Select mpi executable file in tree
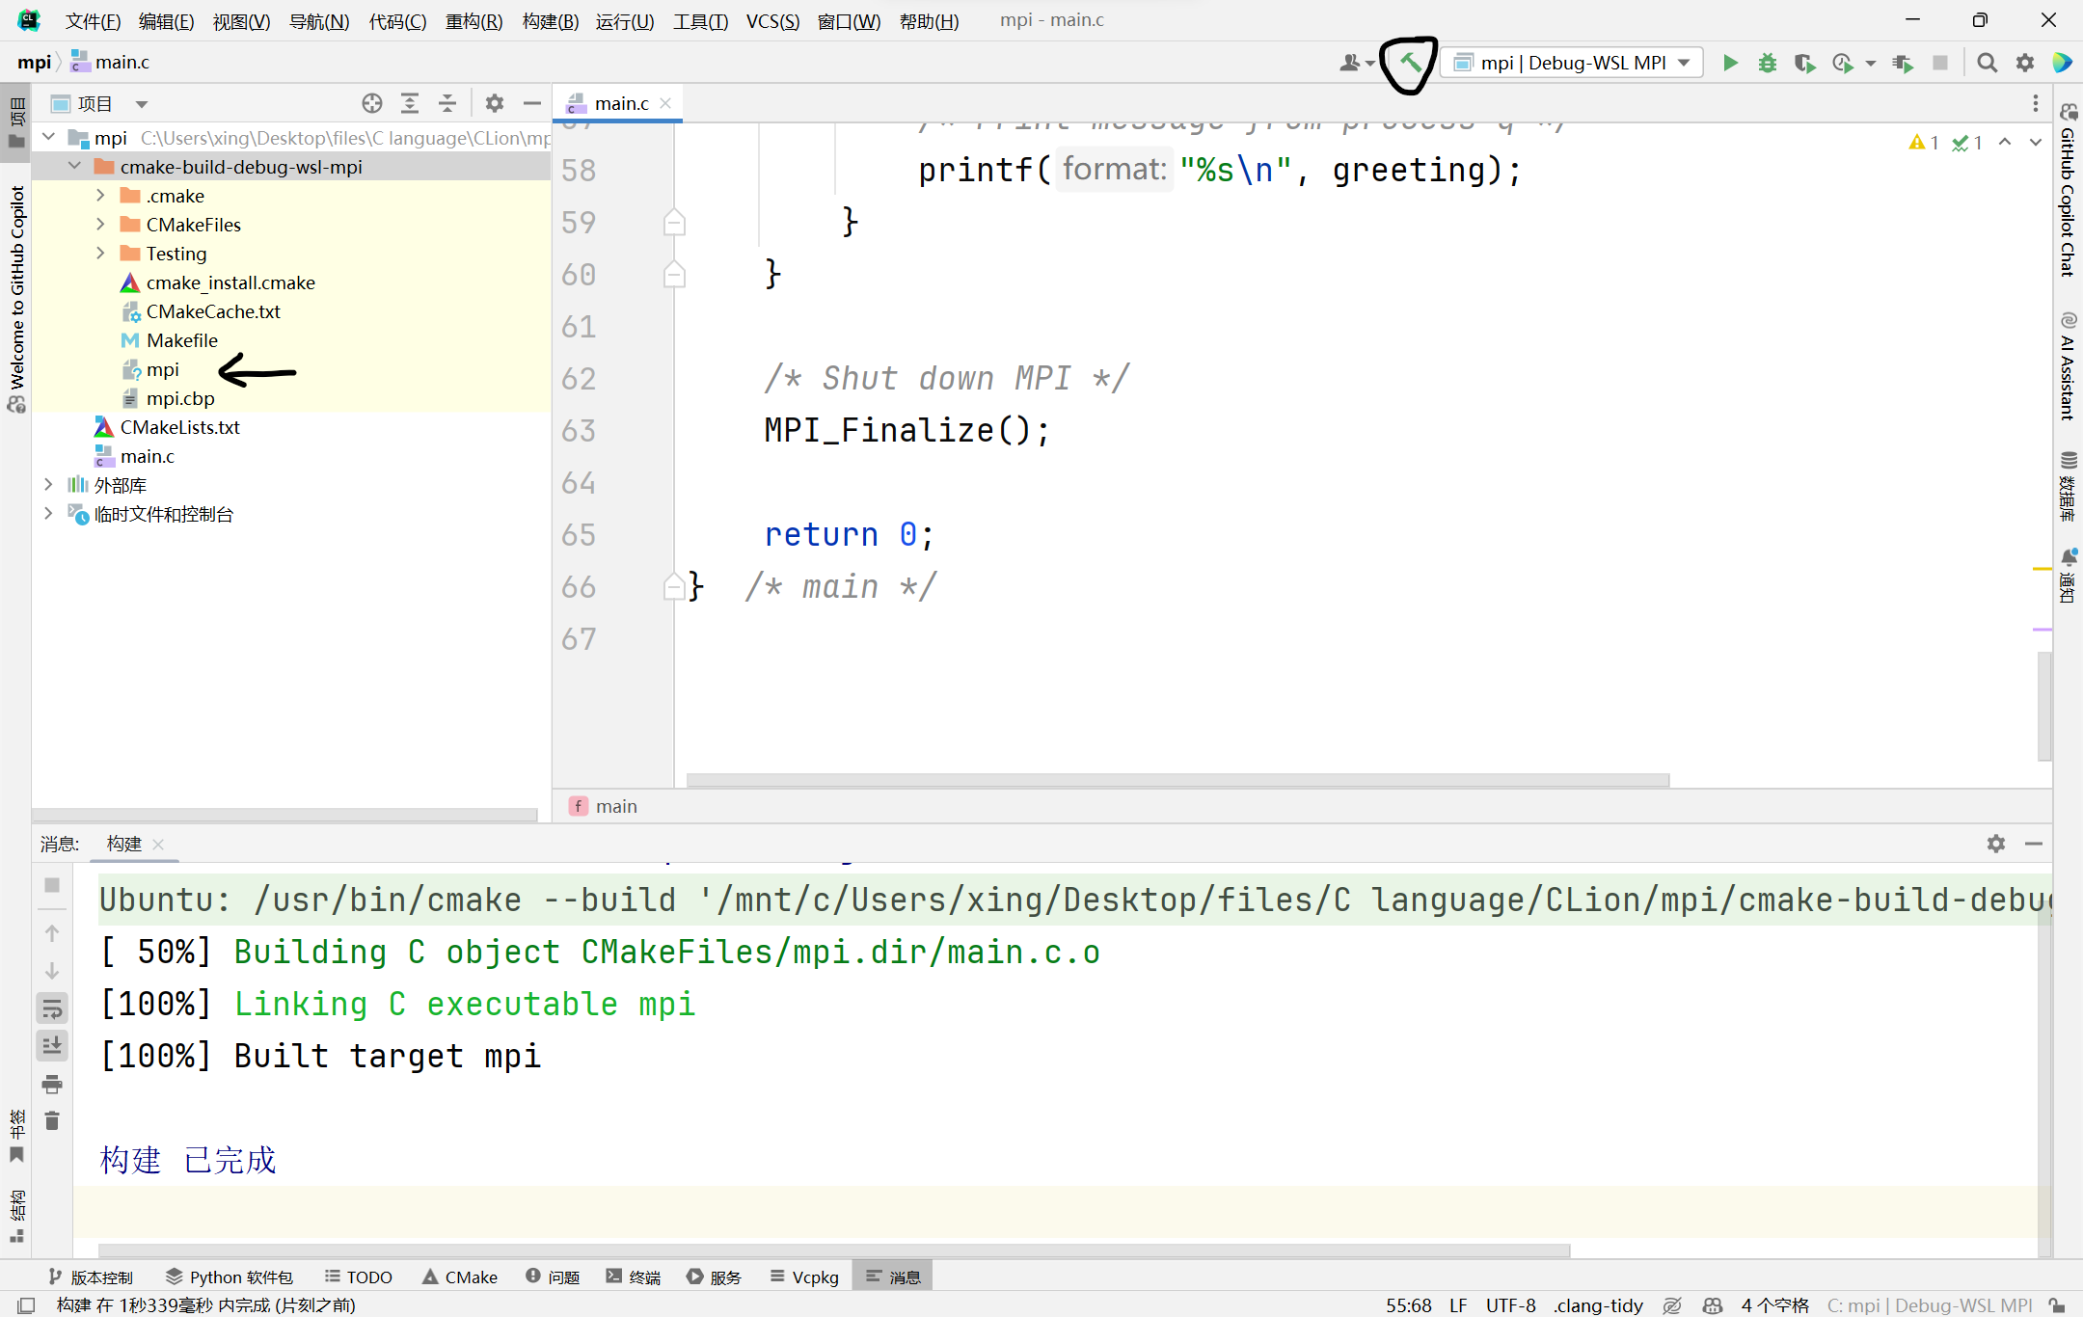 (x=163, y=369)
